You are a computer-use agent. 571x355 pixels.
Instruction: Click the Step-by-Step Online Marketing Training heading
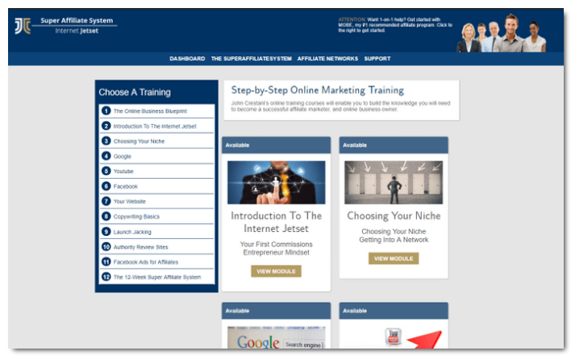coord(318,90)
